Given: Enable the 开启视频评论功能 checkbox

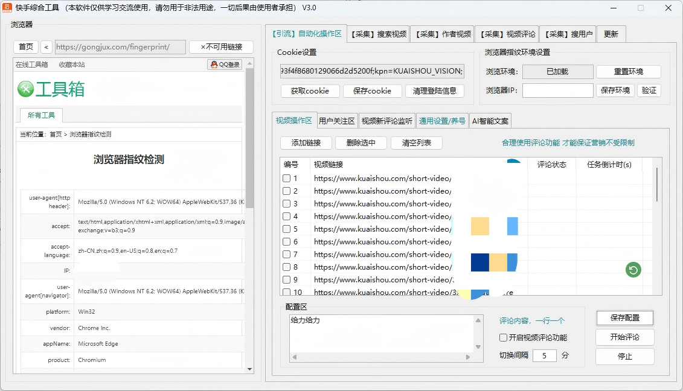Looking at the screenshot, I should pyautogui.click(x=503, y=337).
